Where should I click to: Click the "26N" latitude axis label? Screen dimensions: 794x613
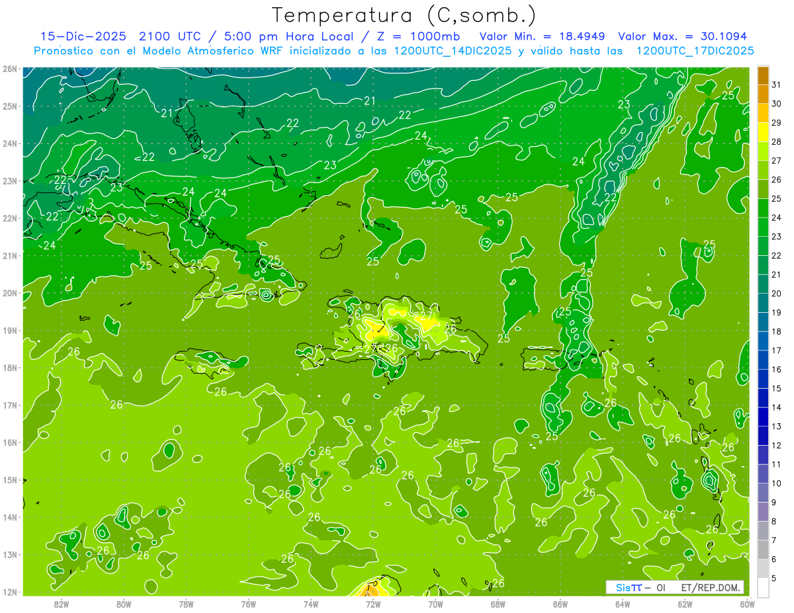(x=10, y=69)
